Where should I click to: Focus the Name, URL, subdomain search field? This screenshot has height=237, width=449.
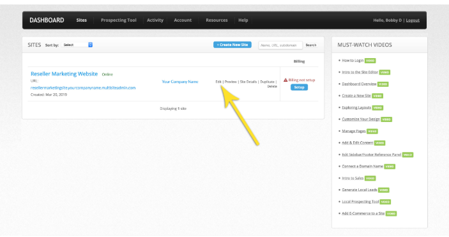tap(280, 45)
